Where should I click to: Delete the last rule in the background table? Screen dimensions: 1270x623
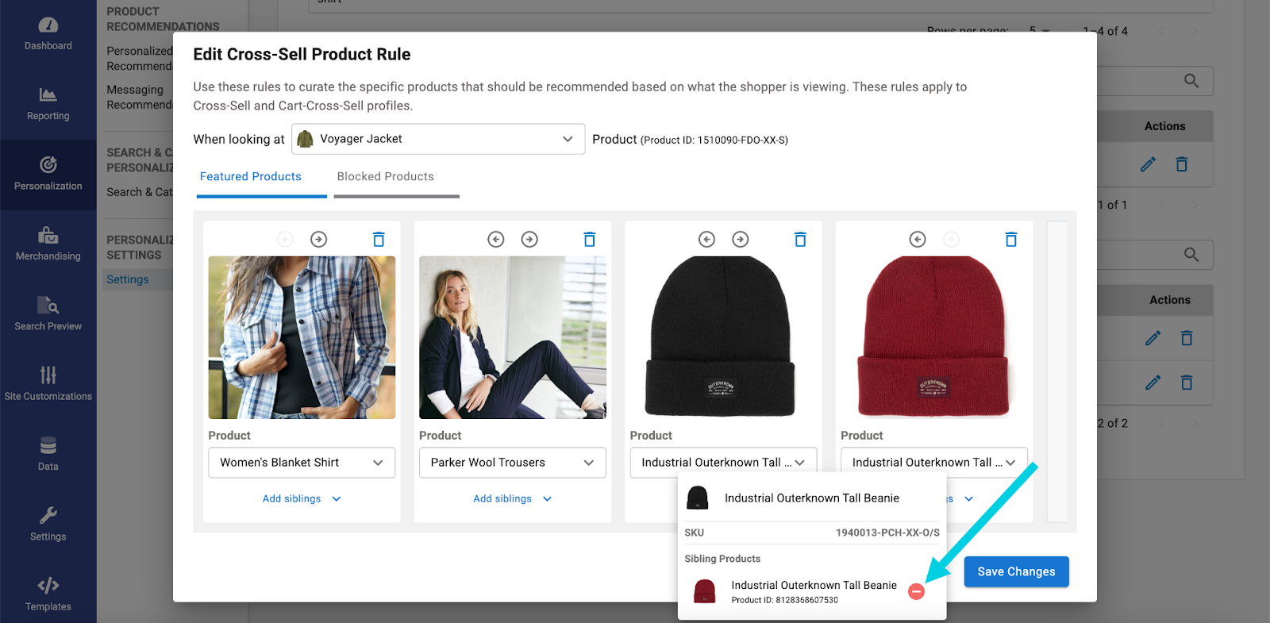click(1187, 383)
